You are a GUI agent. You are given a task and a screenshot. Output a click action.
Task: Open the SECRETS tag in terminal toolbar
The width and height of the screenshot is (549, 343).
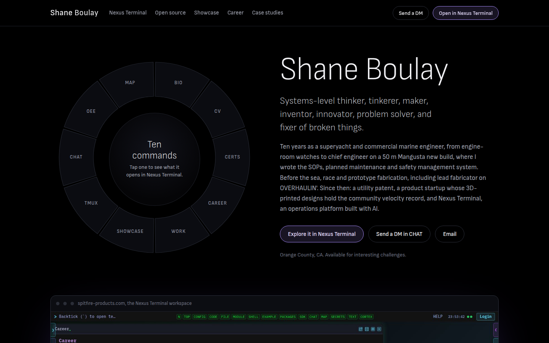tap(338, 317)
